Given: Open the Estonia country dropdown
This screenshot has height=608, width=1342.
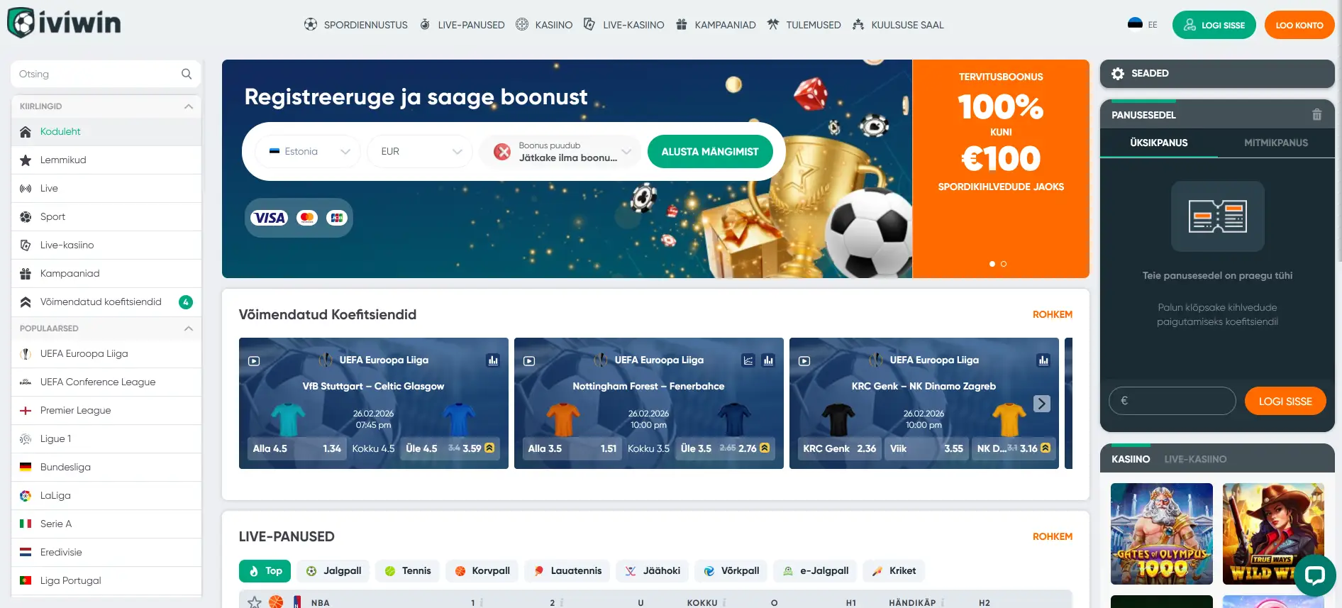Looking at the screenshot, I should pos(308,152).
